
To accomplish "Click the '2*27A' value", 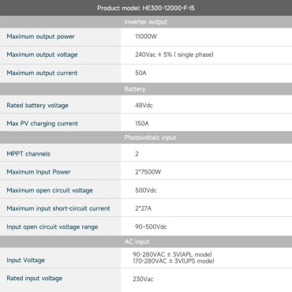I will point(144,208).
